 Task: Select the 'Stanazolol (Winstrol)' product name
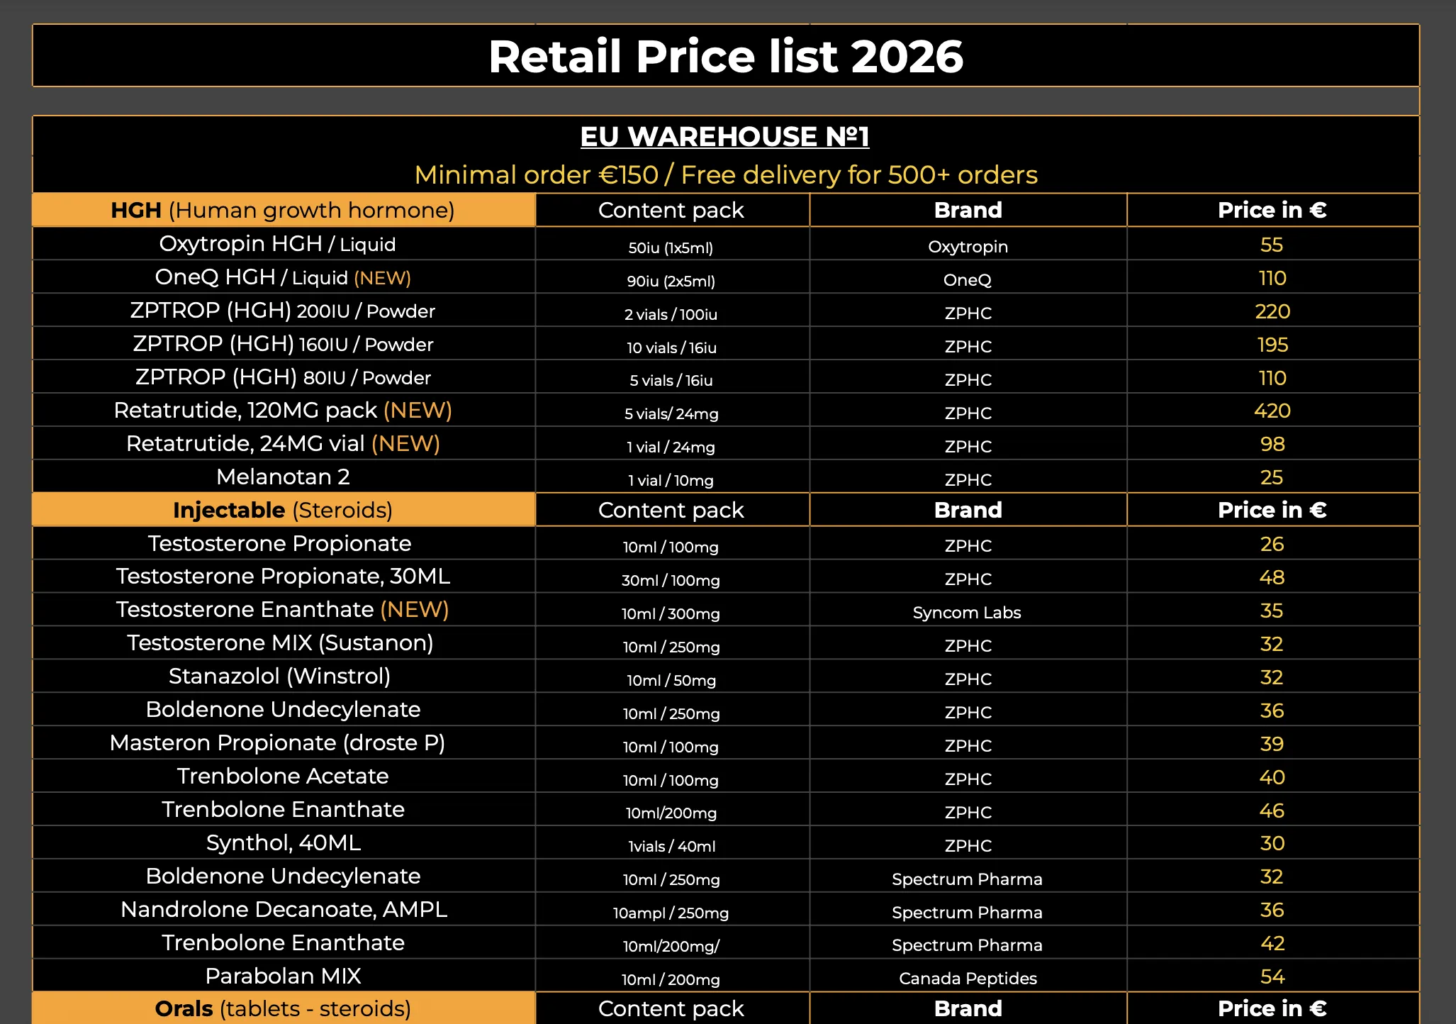click(279, 676)
